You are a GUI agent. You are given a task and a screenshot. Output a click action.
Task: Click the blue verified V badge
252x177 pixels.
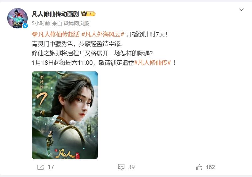(25, 25)
